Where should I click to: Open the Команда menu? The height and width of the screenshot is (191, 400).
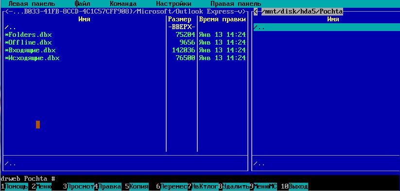[x=123, y=4]
